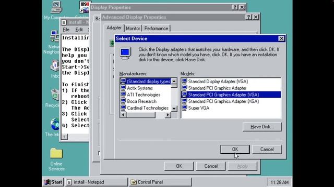Open the Performance tab
This screenshot has width=334, height=187.
156,29
